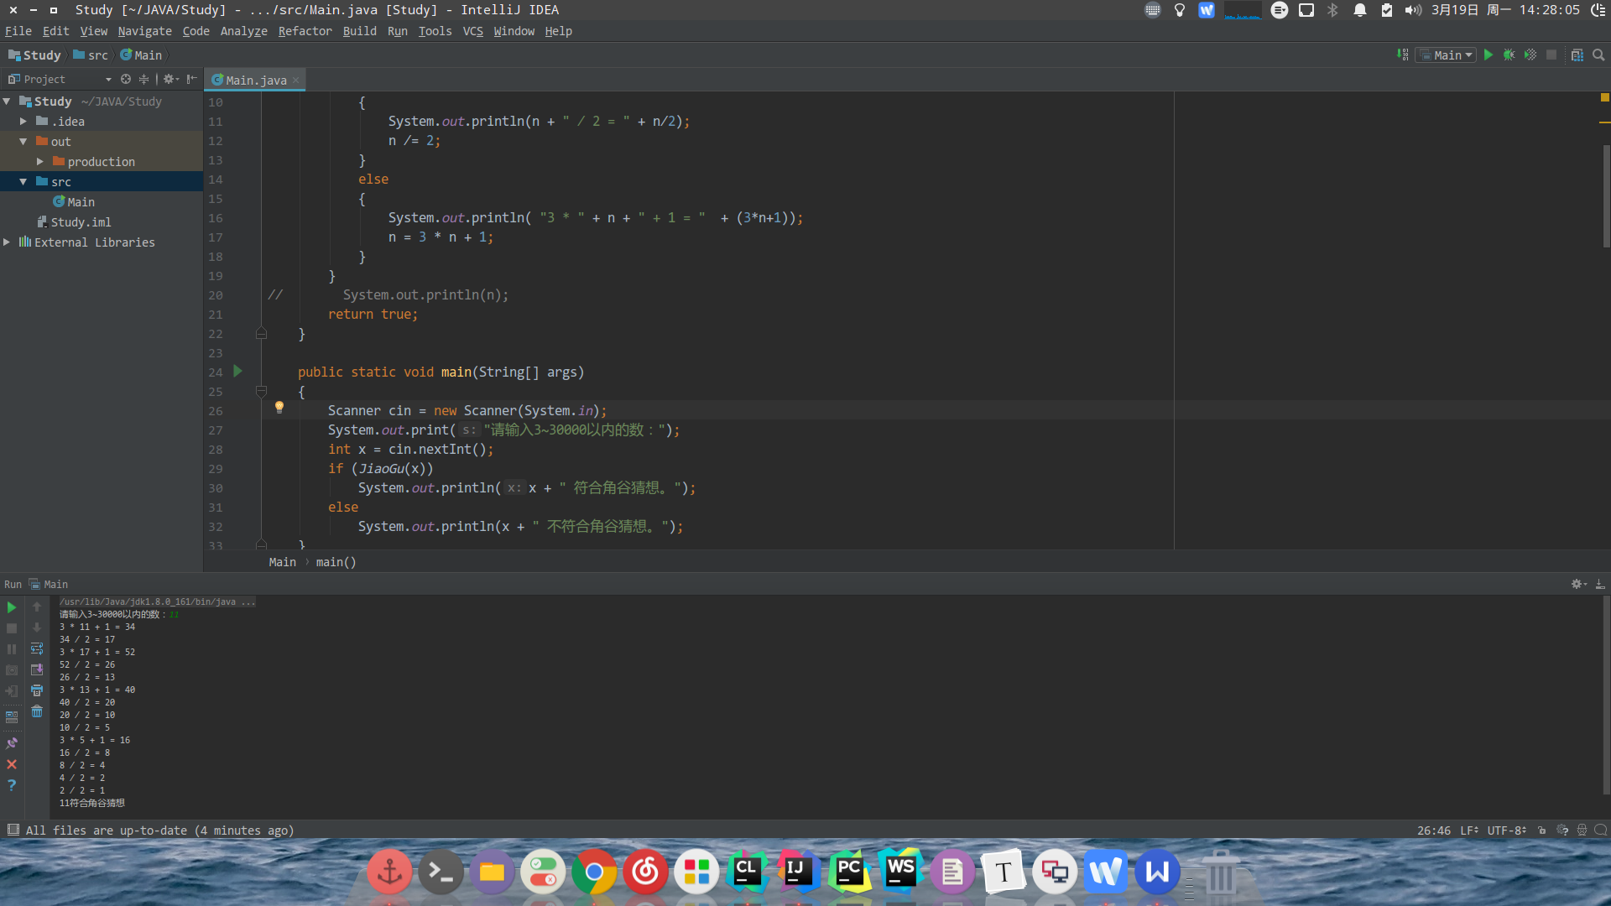Viewport: 1611px width, 906px height.
Task: Change the UTF-8 file encoding
Action: coord(1506,830)
